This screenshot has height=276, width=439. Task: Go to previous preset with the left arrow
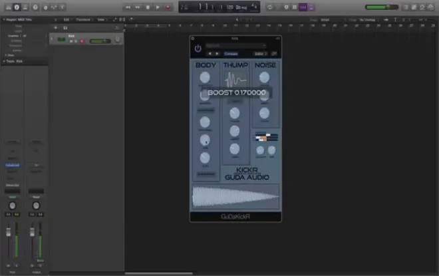210,53
